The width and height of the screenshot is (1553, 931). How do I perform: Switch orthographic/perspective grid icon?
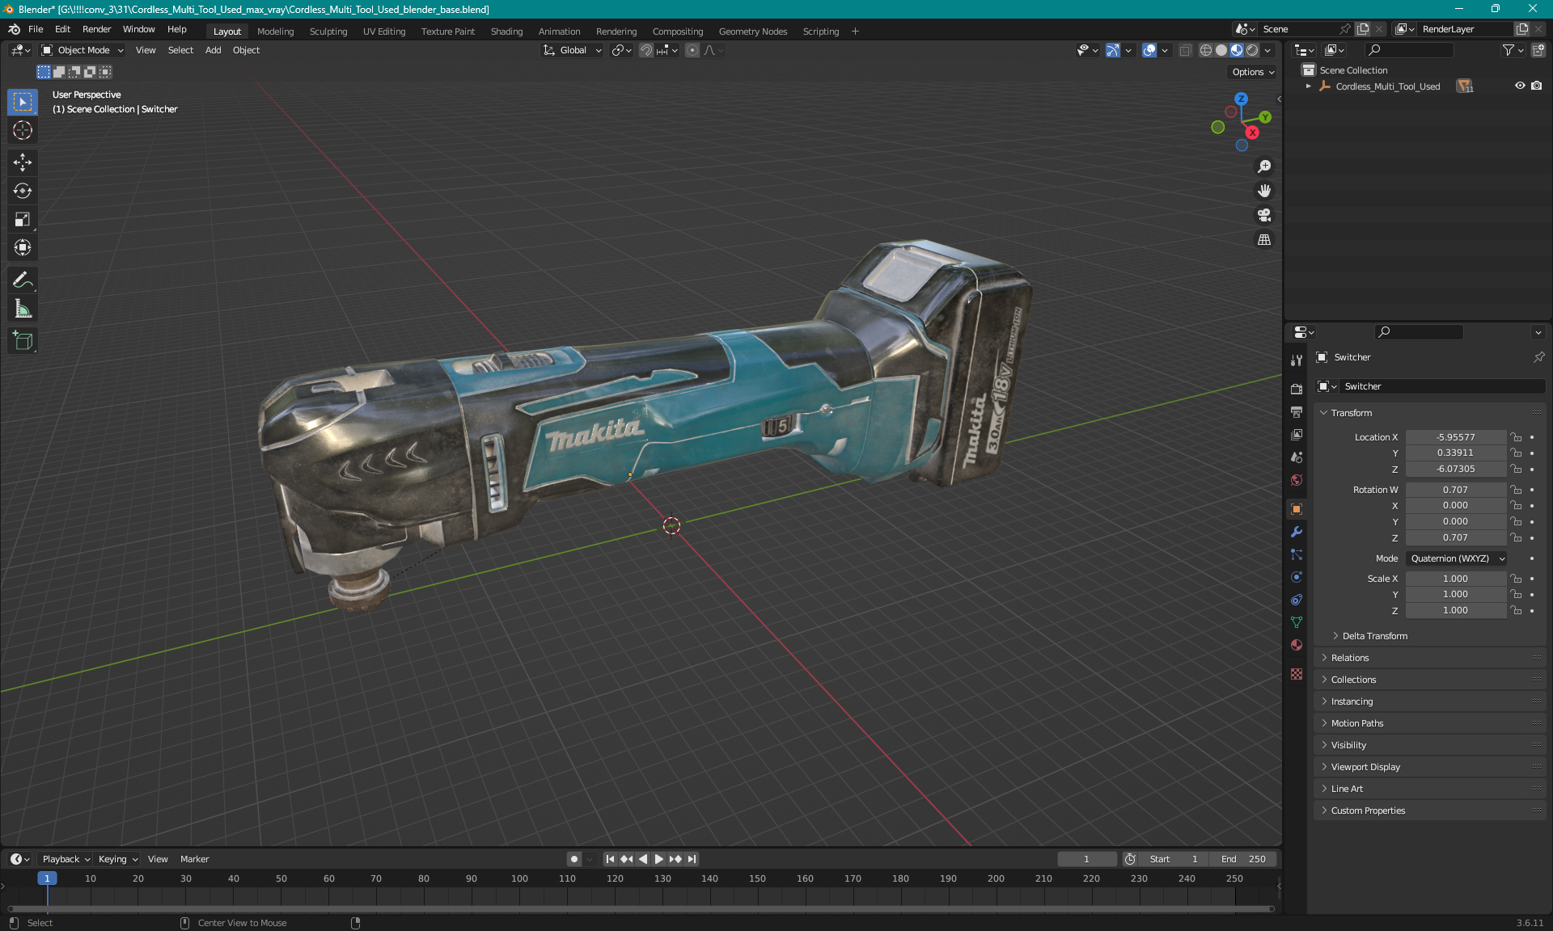[1264, 240]
